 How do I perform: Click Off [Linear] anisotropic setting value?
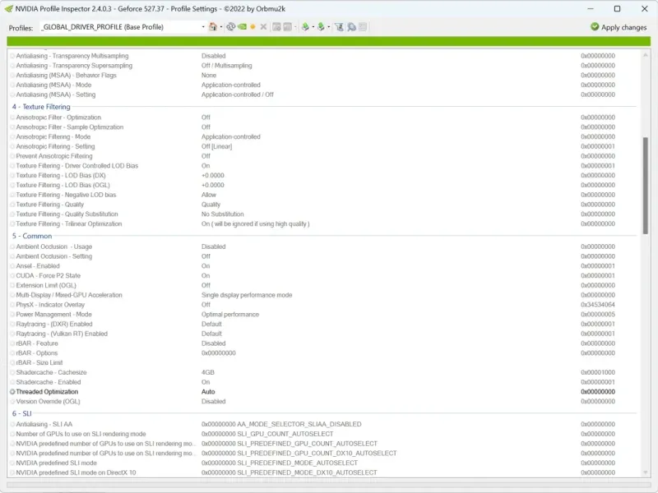216,146
